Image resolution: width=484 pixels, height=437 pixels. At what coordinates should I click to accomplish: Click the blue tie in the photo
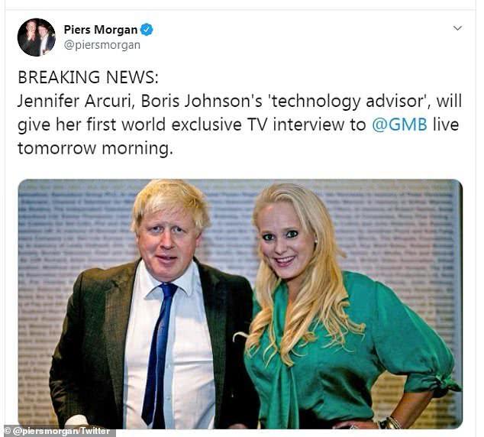click(159, 354)
